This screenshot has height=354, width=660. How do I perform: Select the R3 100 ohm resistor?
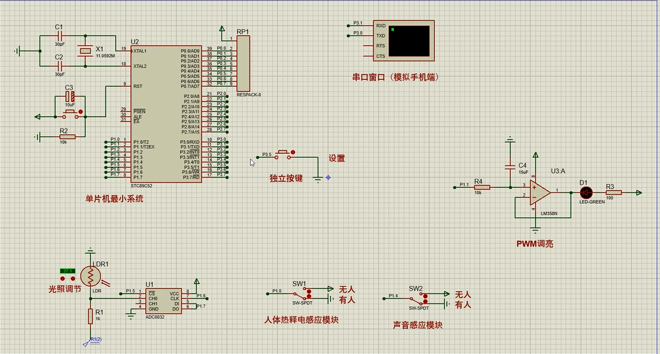(x=614, y=192)
